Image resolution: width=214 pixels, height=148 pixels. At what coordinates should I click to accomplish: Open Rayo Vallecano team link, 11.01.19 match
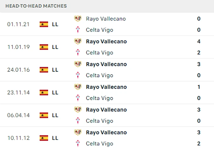(x=106, y=42)
